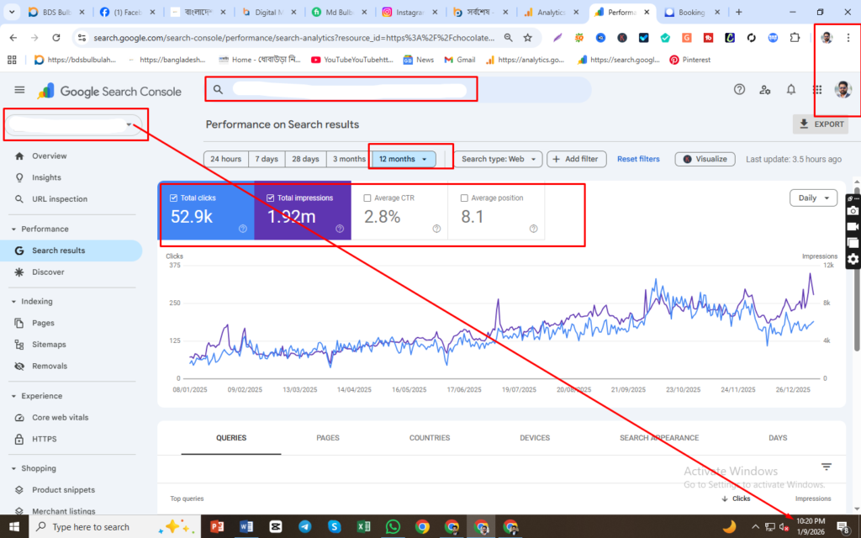Open the Search type: Web dropdown

pyautogui.click(x=498, y=159)
